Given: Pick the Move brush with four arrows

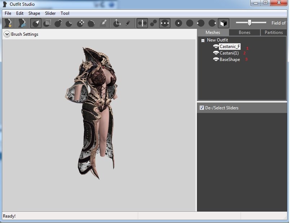Looking at the screenshot, I should 80,23.
